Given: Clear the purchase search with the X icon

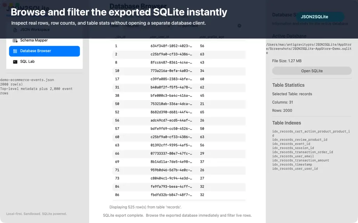Looking at the screenshot, I should pos(239,26).
